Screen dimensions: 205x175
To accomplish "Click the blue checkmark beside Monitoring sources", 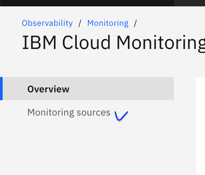I will 121,116.
